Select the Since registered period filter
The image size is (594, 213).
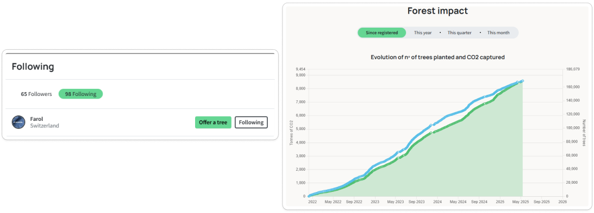382,33
